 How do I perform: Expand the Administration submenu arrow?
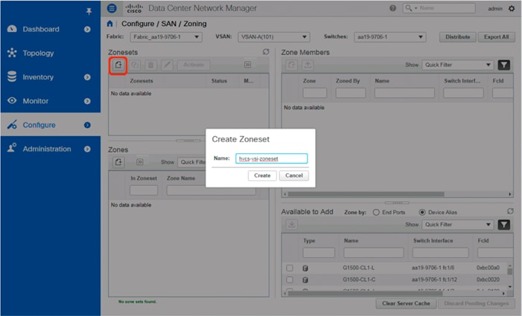(x=87, y=149)
